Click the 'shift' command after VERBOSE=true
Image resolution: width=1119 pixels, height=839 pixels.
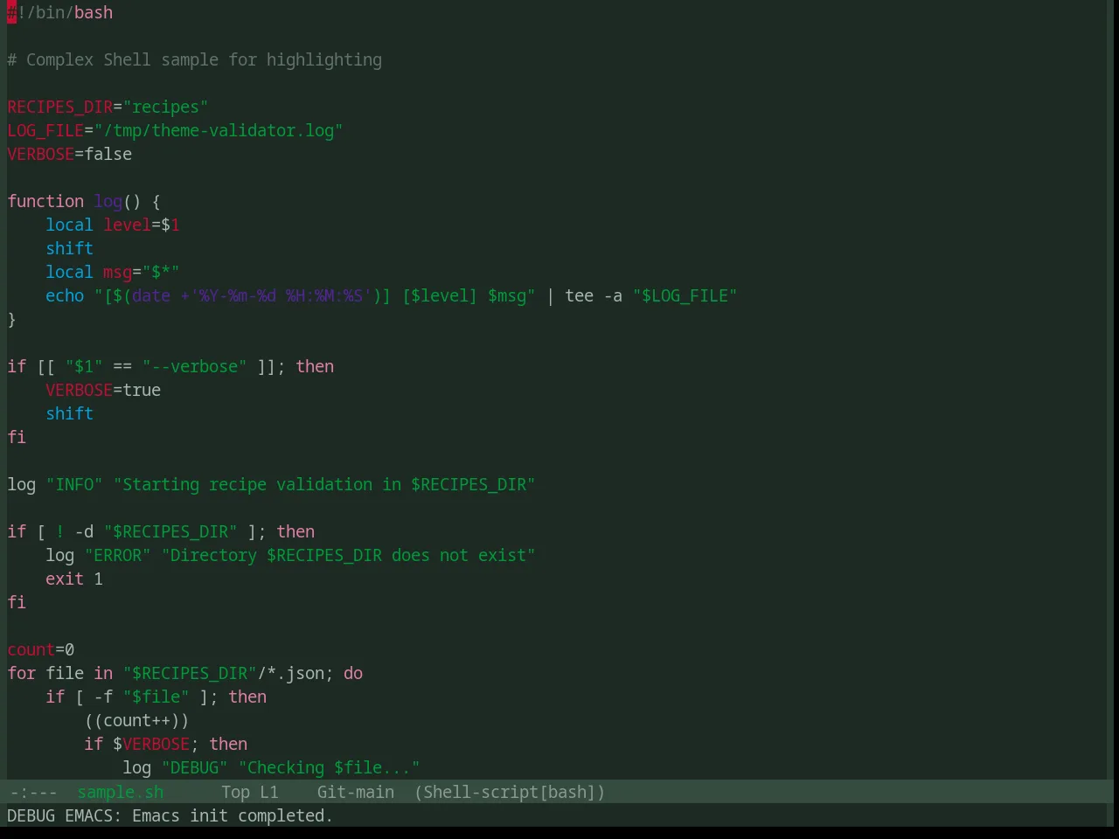(70, 414)
